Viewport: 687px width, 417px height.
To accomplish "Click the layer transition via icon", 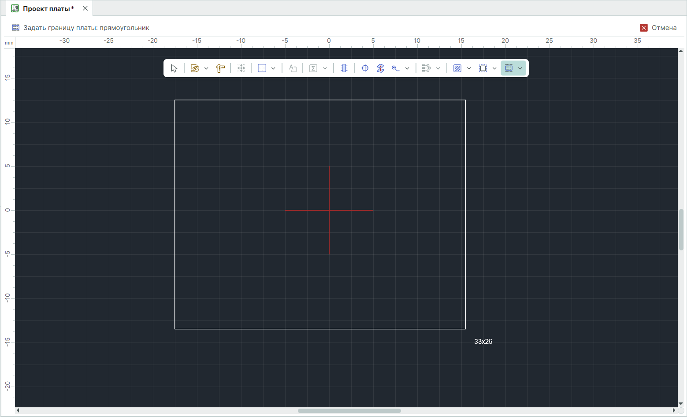I will click(x=381, y=68).
